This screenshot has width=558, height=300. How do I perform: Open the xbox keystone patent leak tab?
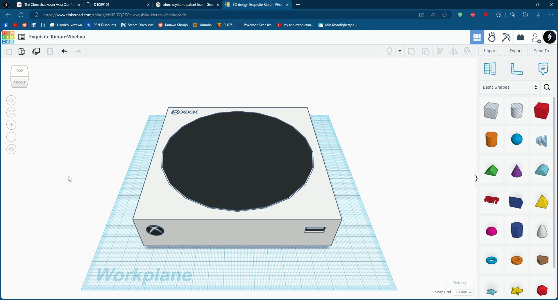(x=187, y=5)
